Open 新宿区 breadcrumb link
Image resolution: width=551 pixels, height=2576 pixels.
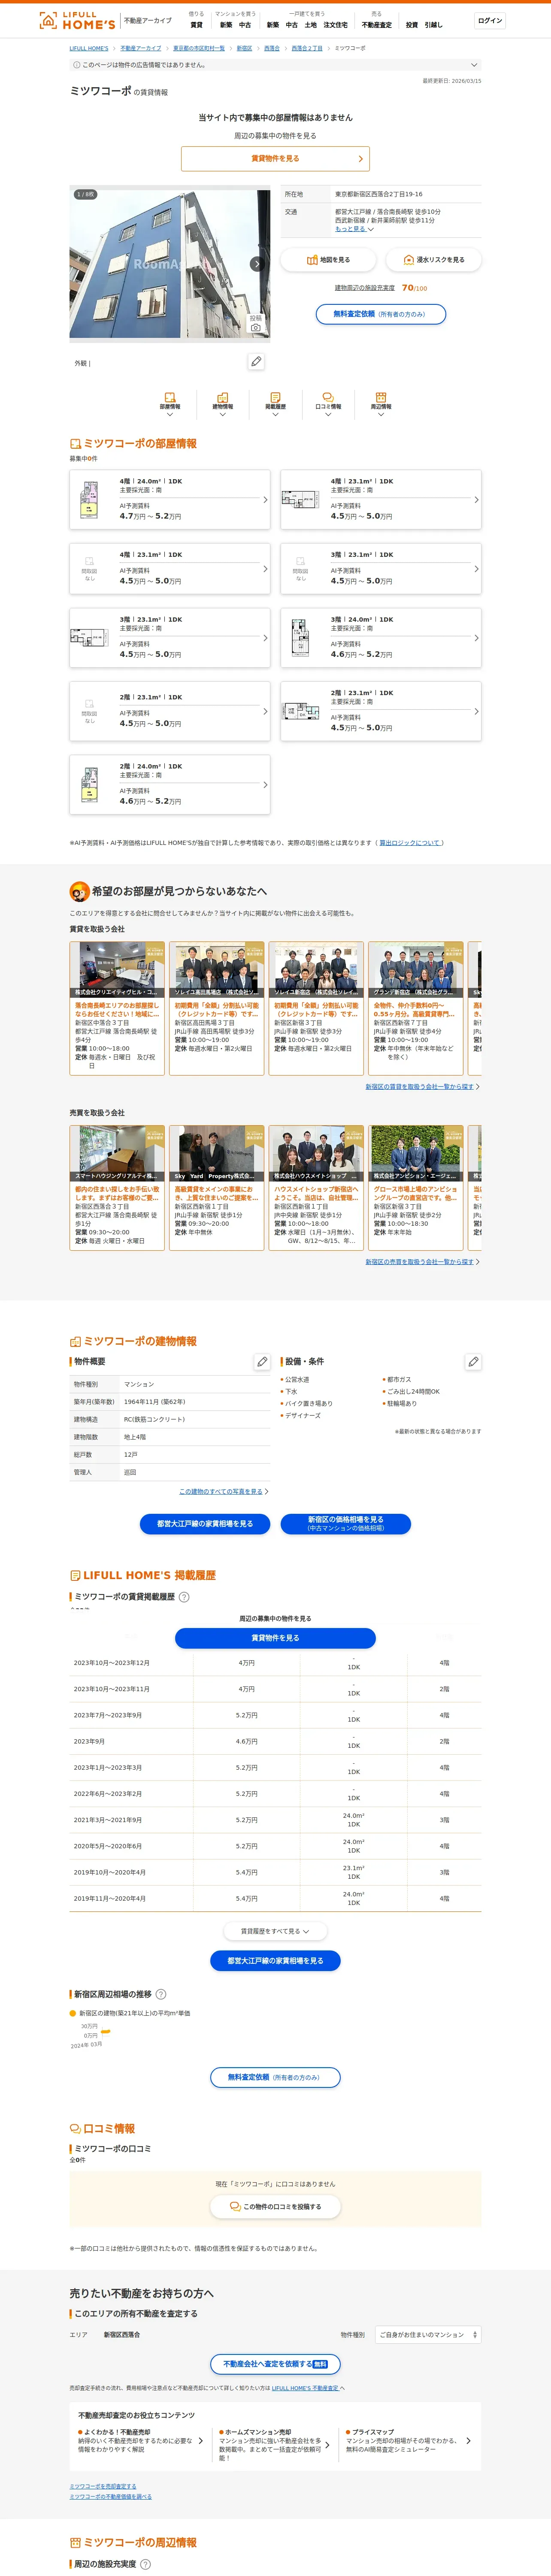(244, 48)
